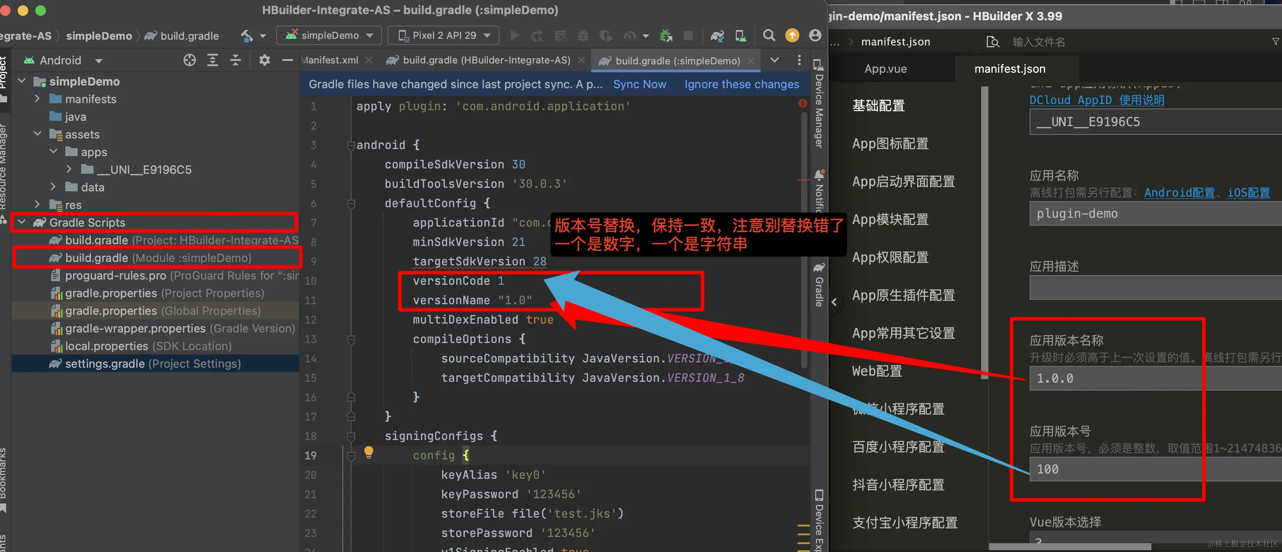Click the filter icon in HBuilder X

[1275, 42]
